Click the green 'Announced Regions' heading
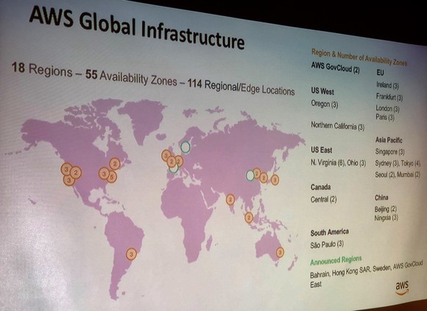This screenshot has height=311, width=427. click(x=336, y=261)
